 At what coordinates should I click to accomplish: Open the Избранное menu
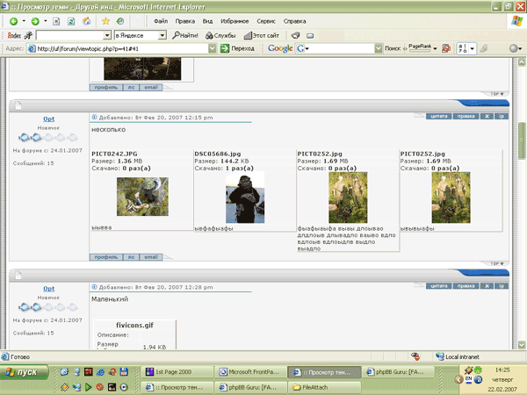click(236, 19)
